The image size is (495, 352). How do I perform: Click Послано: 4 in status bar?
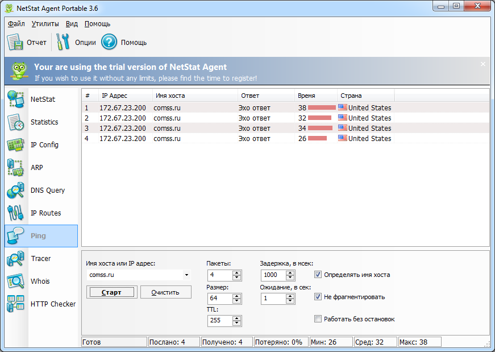pos(174,342)
